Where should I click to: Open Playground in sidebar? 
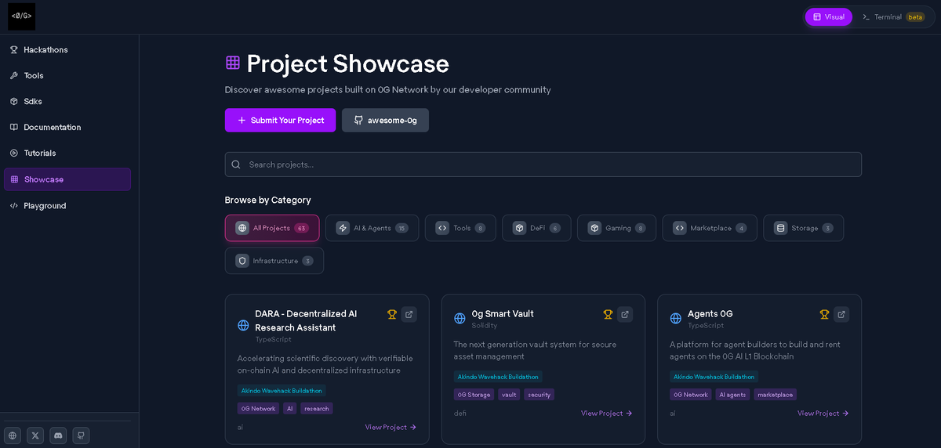[67, 205]
